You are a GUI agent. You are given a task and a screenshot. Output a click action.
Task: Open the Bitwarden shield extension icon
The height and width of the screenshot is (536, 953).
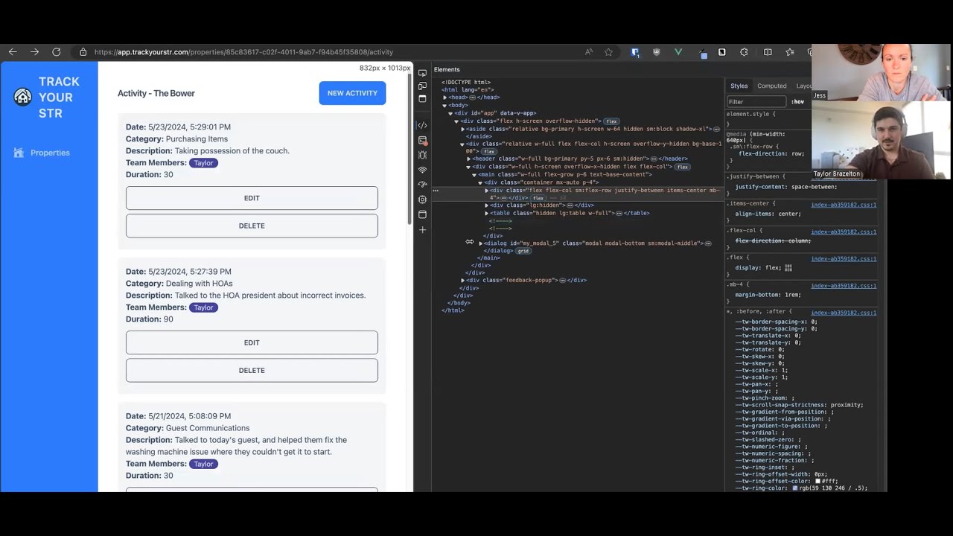[x=635, y=52]
